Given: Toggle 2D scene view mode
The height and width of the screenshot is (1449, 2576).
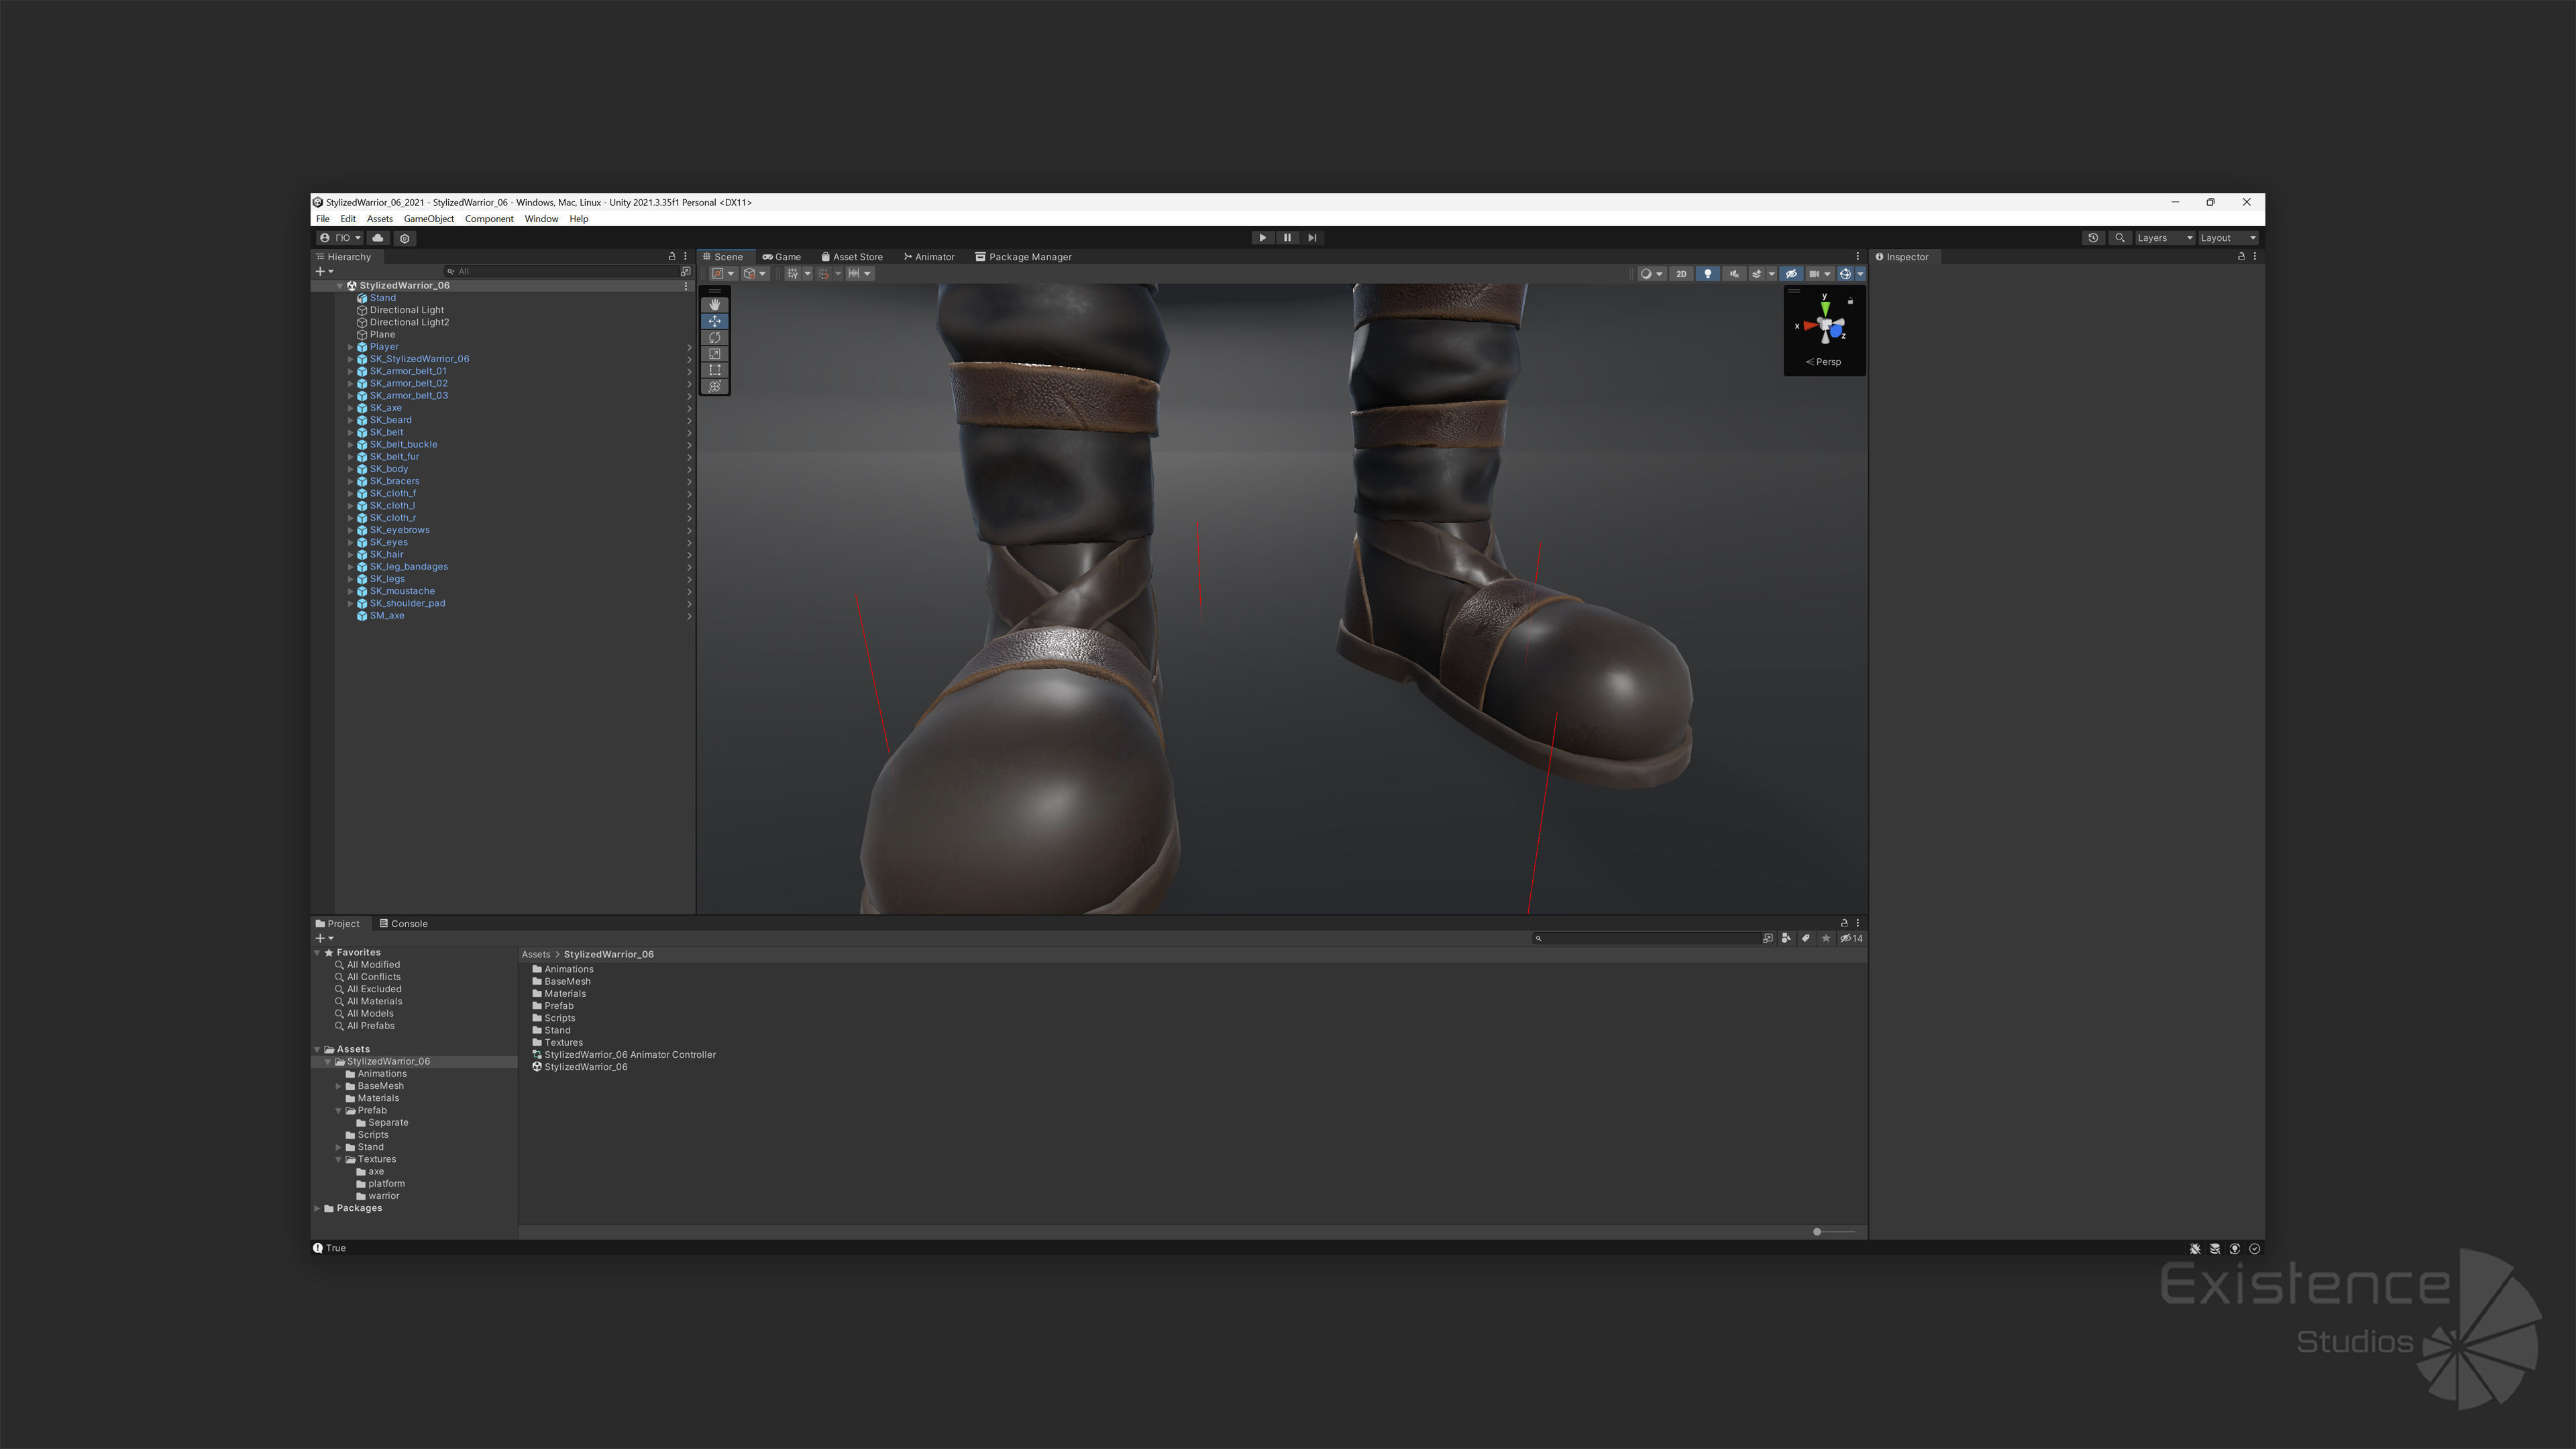Looking at the screenshot, I should tap(1681, 274).
